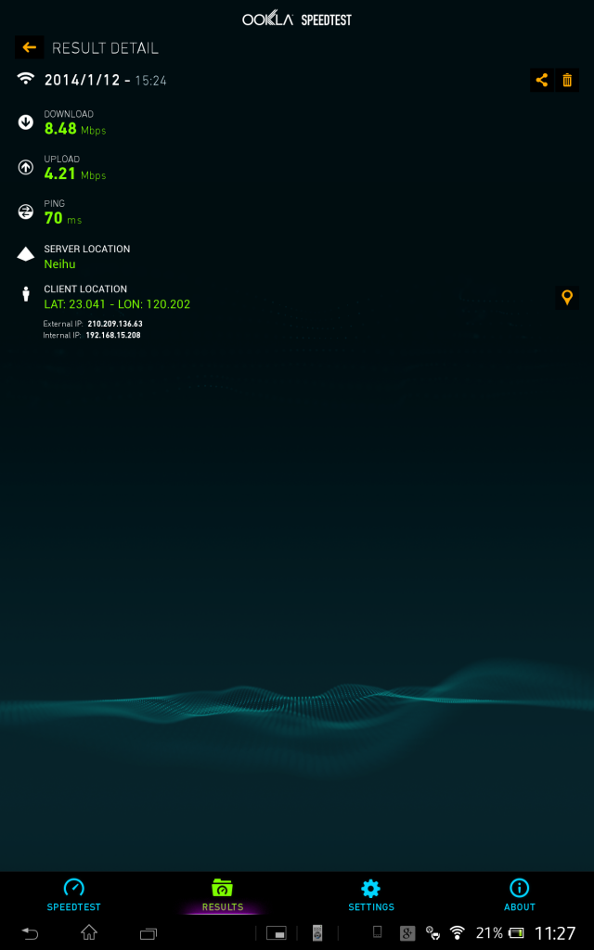Tap Android home button
Screen dimensions: 594x950
pyautogui.click(x=89, y=931)
